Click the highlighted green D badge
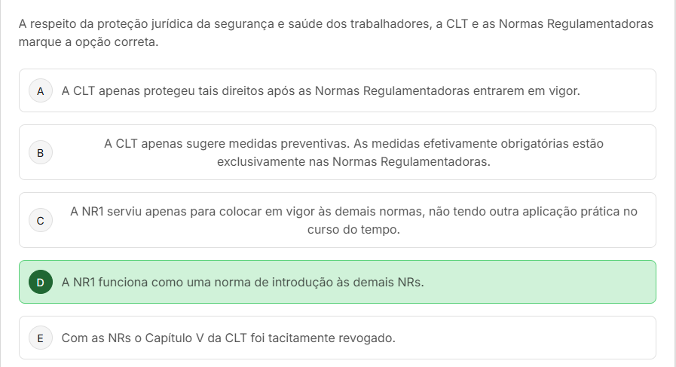Image resolution: width=676 pixels, height=367 pixels. point(41,283)
